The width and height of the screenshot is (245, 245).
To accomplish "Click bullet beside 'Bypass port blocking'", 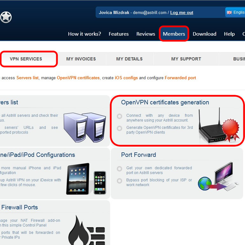I will coord(120,181).
